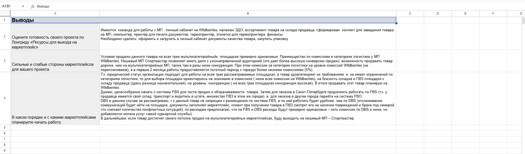Select row 1 header
525x154 pixels.
pyautogui.click(x=5, y=20)
